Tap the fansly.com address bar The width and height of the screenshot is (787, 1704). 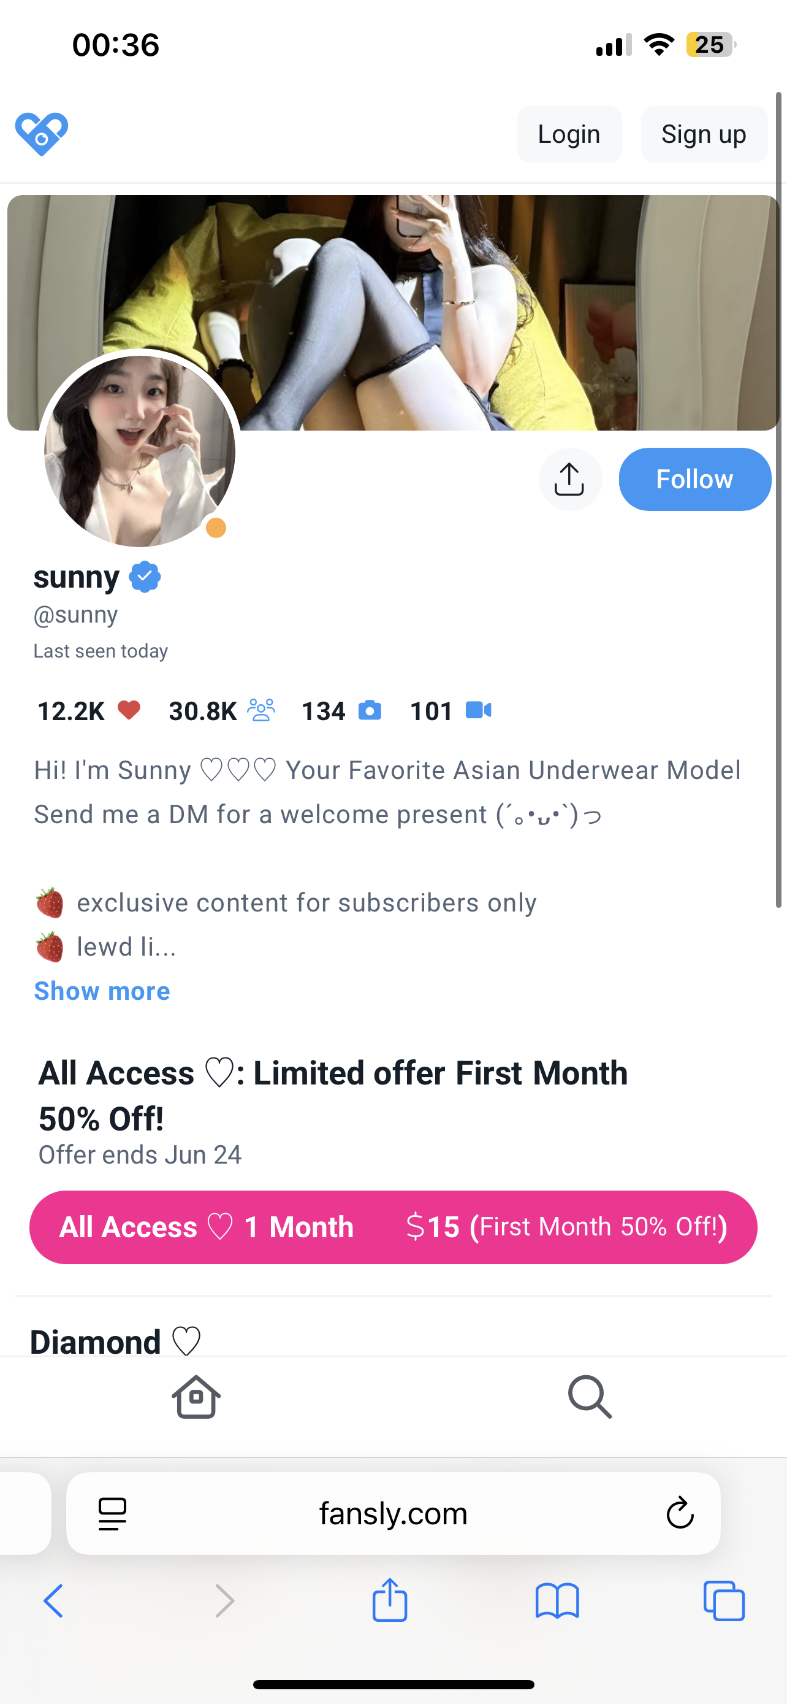point(393,1513)
